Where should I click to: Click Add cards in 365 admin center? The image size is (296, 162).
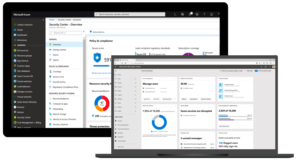[249, 71]
